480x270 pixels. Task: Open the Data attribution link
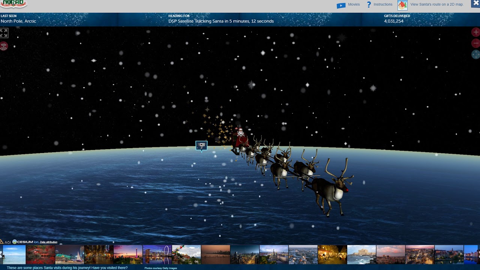(x=49, y=242)
